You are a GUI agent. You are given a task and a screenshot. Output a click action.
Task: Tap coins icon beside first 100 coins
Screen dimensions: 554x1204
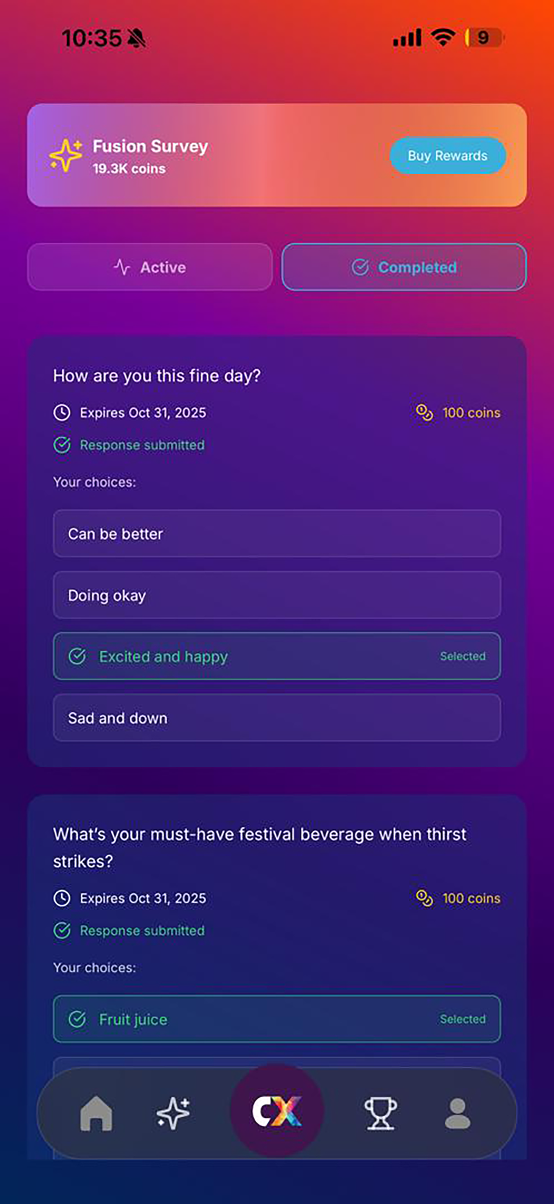pos(424,413)
